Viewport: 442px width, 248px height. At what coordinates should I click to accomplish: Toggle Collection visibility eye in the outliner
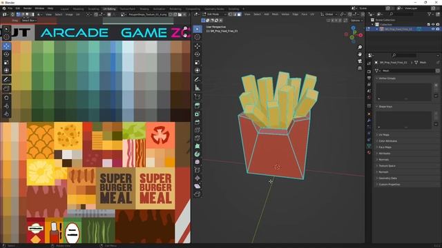pyautogui.click(x=433, y=25)
